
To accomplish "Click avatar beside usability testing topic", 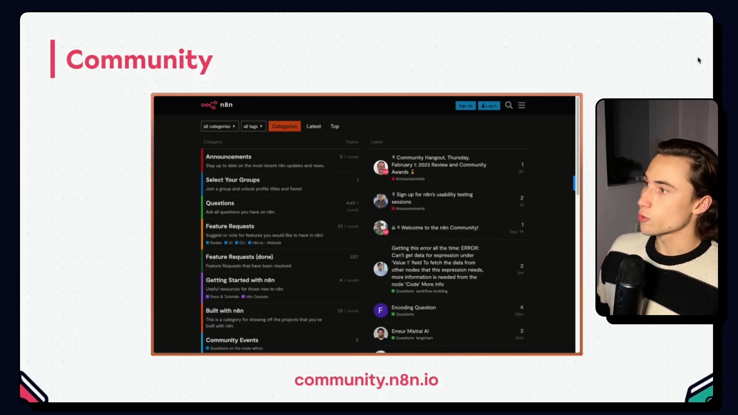I will click(381, 201).
